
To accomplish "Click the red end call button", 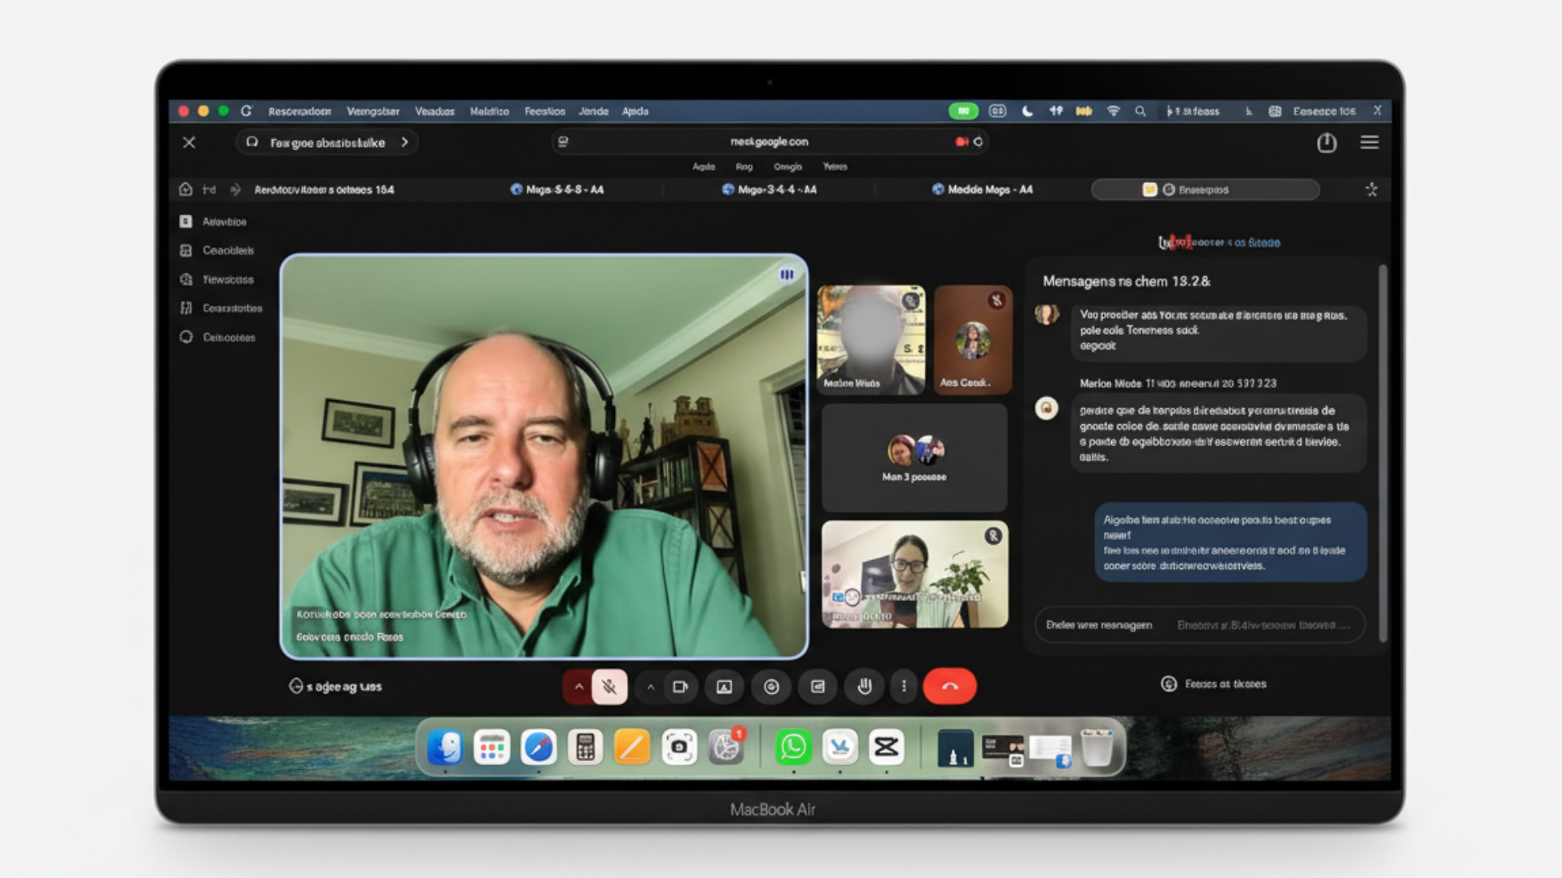I will click(949, 686).
